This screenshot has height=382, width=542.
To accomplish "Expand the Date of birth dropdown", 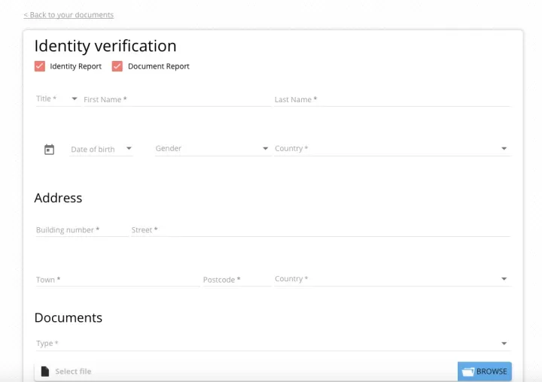I will click(101, 149).
